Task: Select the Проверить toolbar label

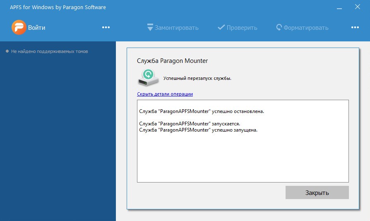Action: 242,28
